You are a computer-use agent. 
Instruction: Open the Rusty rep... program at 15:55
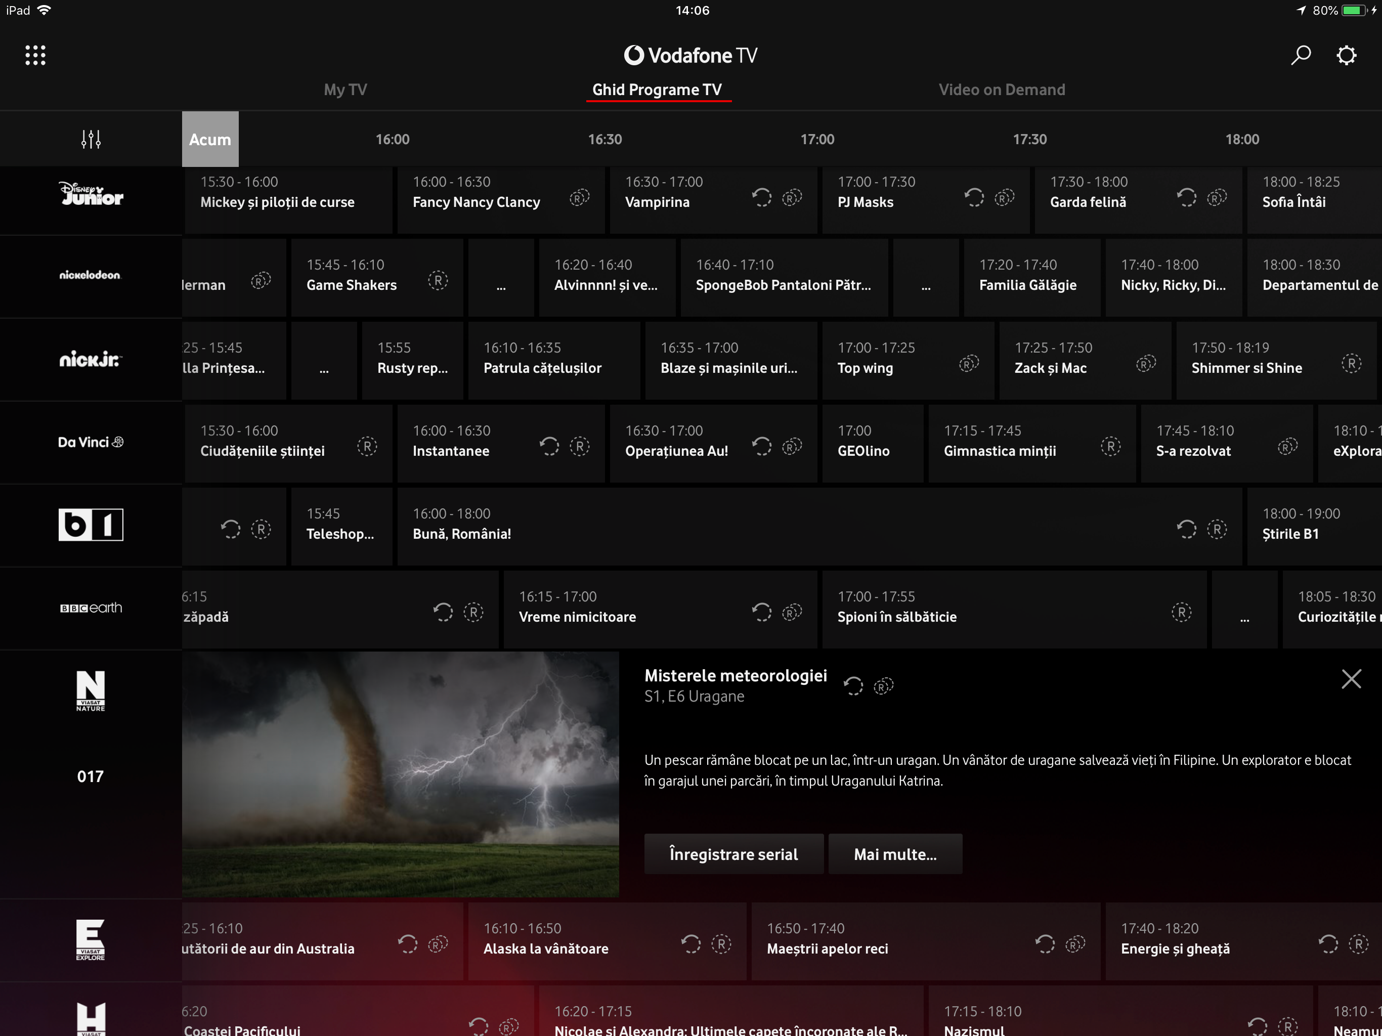coord(412,361)
